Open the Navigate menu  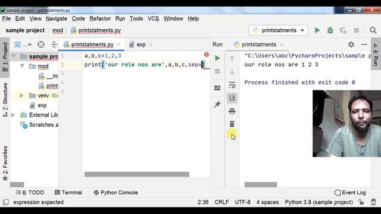coord(57,18)
